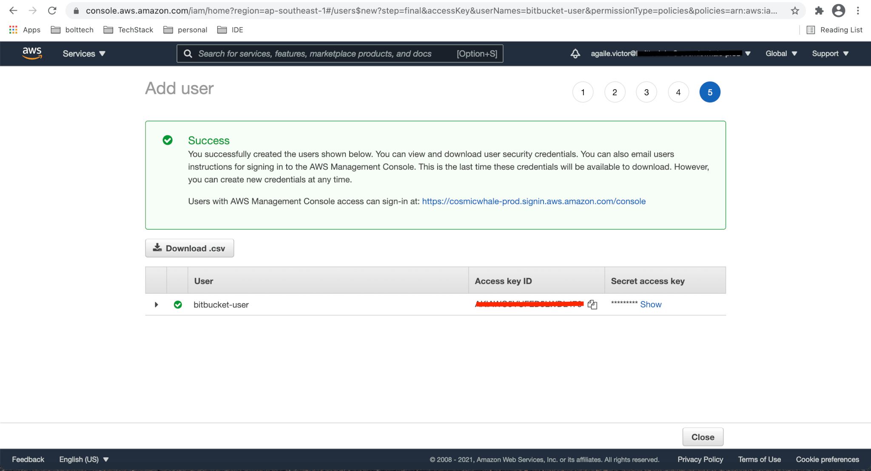Open the Chrome extensions puzzle icon
Viewport: 871px width, 471px height.
click(x=819, y=11)
